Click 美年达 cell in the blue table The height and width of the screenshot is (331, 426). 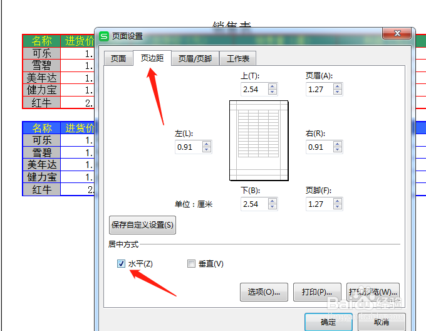41,165
